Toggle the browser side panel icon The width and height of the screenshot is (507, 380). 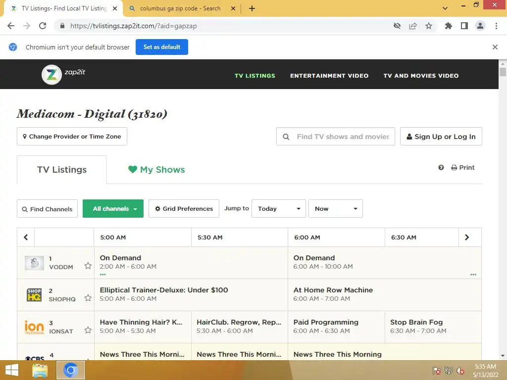(x=464, y=26)
